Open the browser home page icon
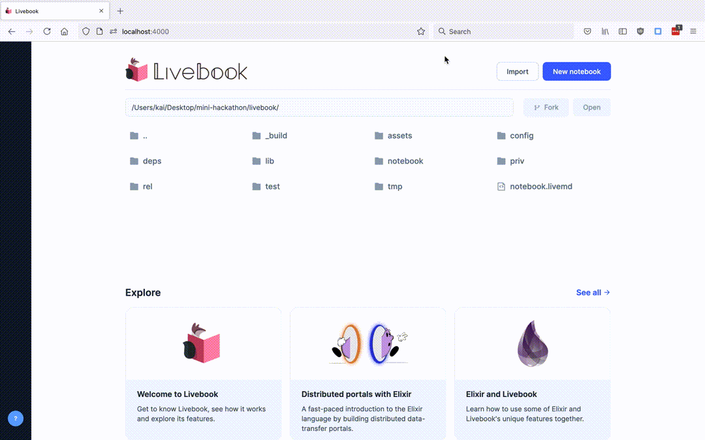Viewport: 705px width, 440px height. [x=64, y=31]
